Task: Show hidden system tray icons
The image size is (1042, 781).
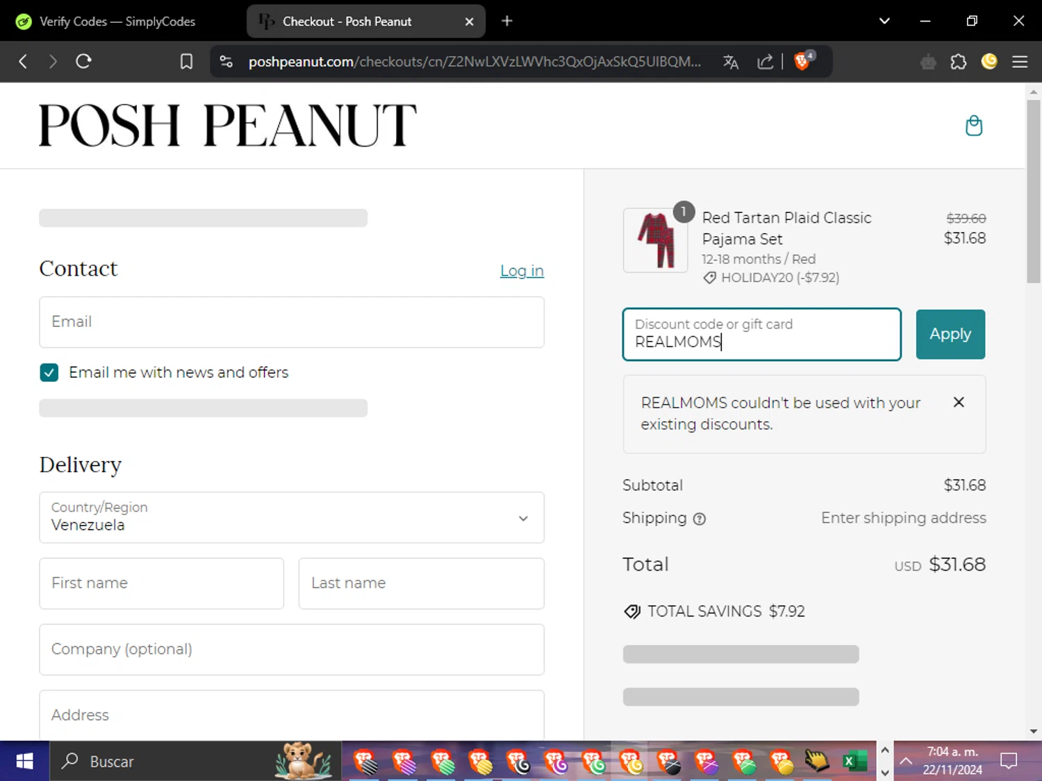Action: 906,761
